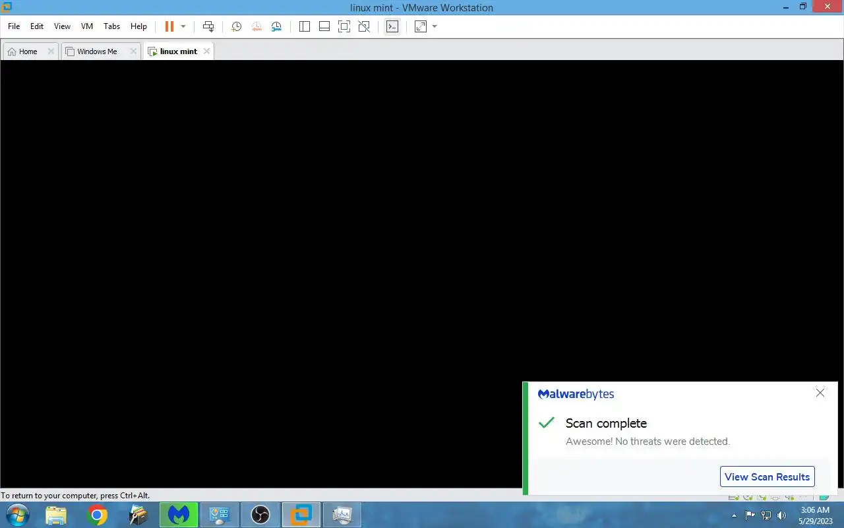Click the Malwarebytes logo in notification
The image size is (844, 528).
pyautogui.click(x=576, y=394)
